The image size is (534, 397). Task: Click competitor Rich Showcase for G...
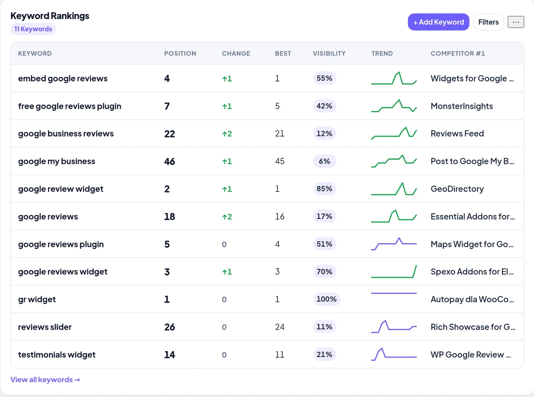point(473,327)
